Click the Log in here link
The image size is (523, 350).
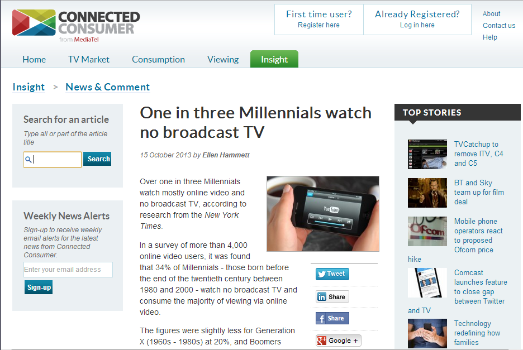(417, 25)
